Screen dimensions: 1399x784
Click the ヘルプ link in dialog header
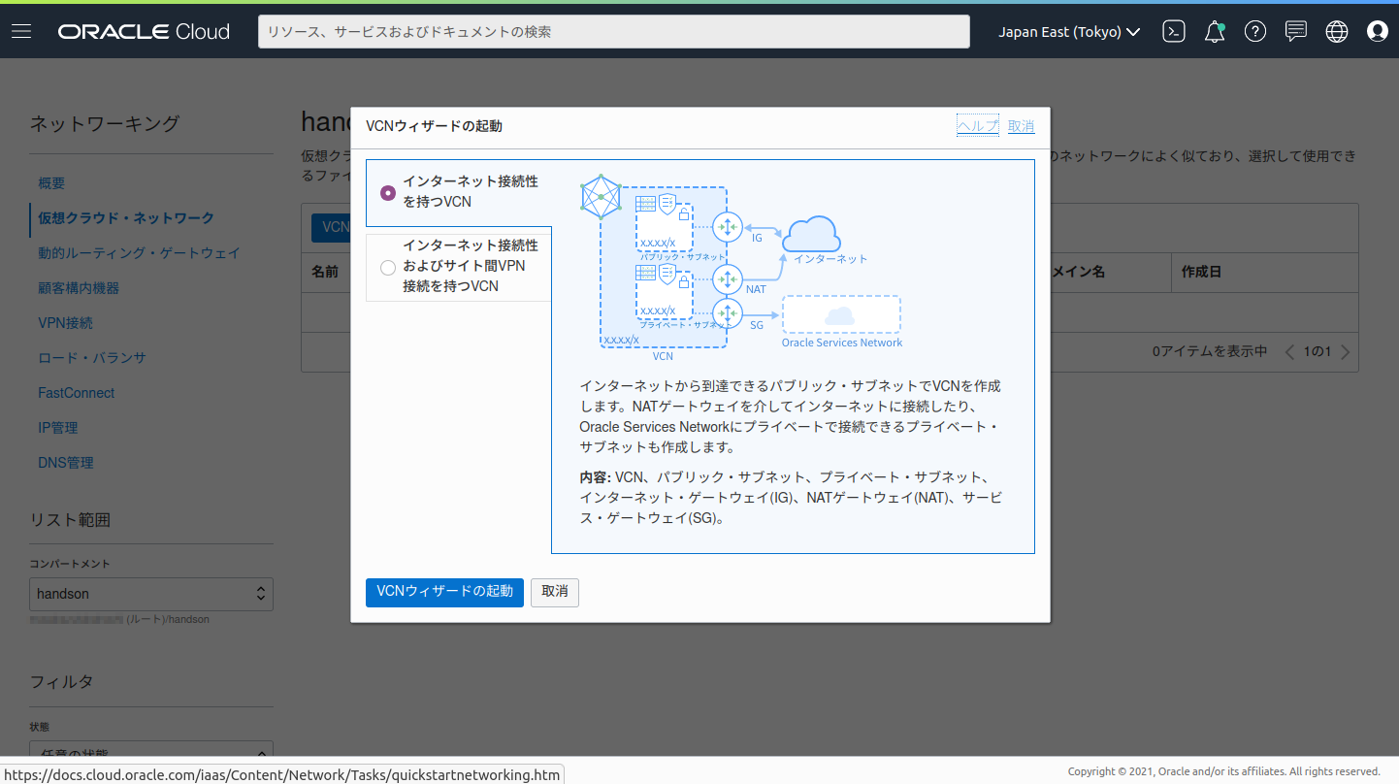pos(977,126)
